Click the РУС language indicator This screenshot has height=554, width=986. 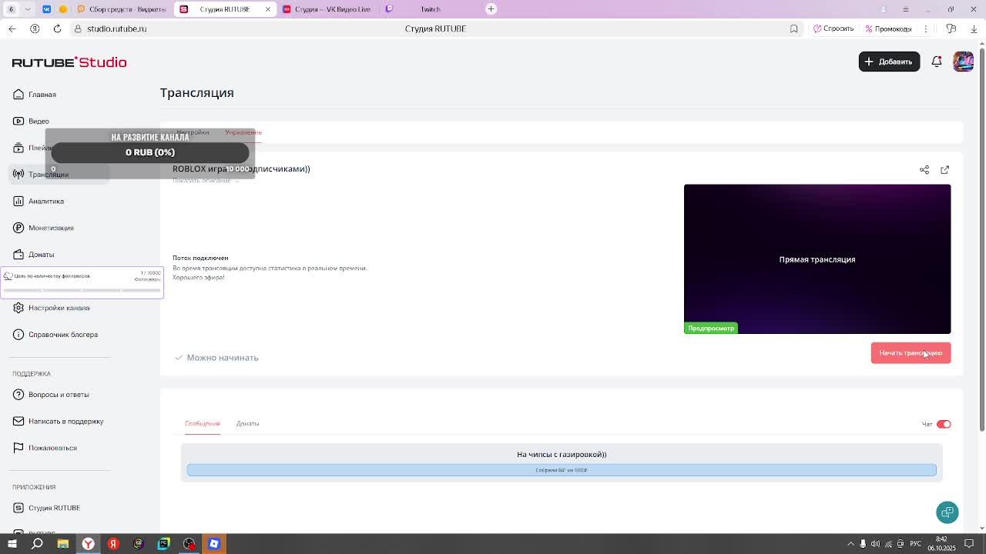(916, 544)
